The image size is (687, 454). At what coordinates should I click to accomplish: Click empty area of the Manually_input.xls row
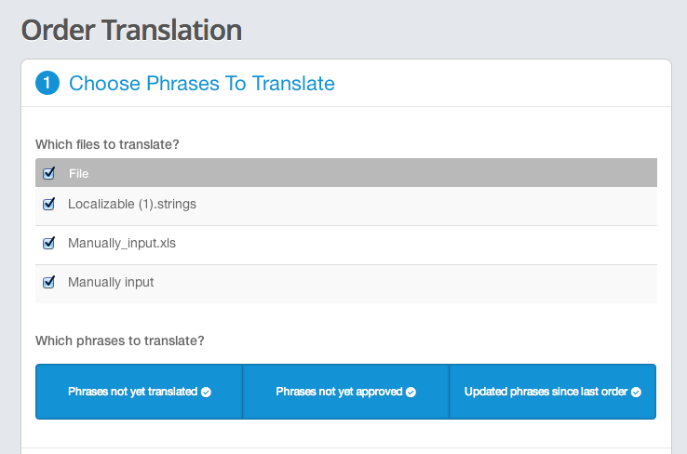coord(416,246)
